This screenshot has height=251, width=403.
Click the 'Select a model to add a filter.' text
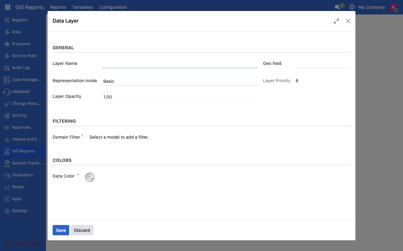coord(119,137)
